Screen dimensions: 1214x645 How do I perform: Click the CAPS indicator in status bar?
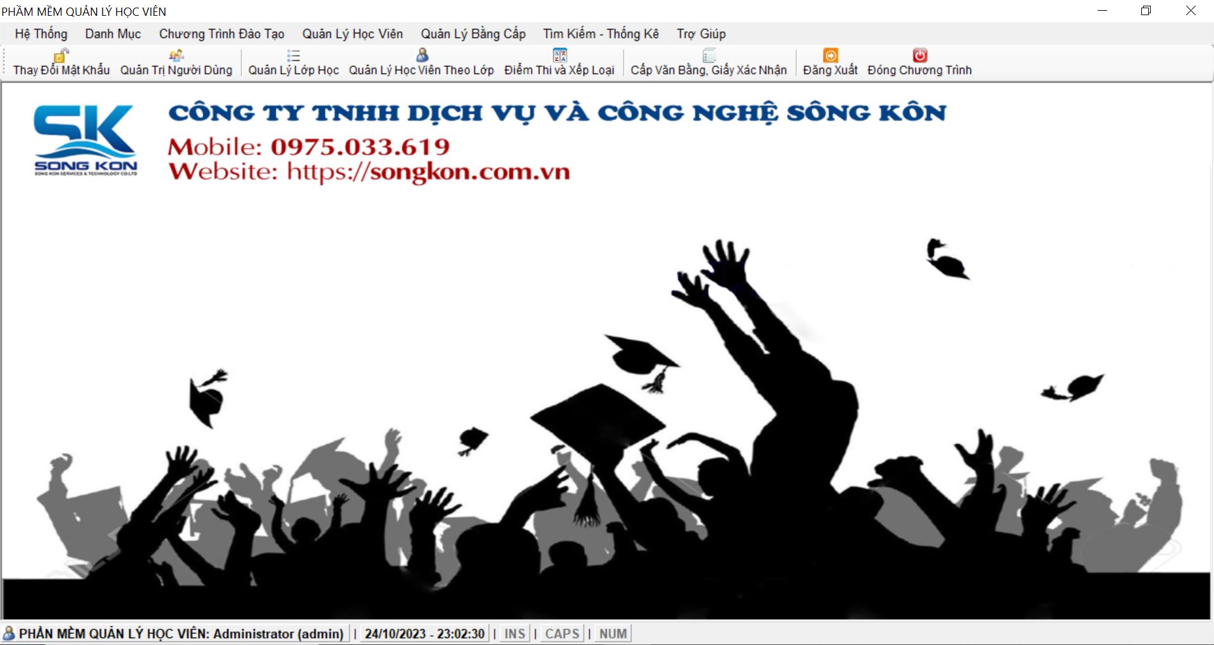[x=561, y=634]
